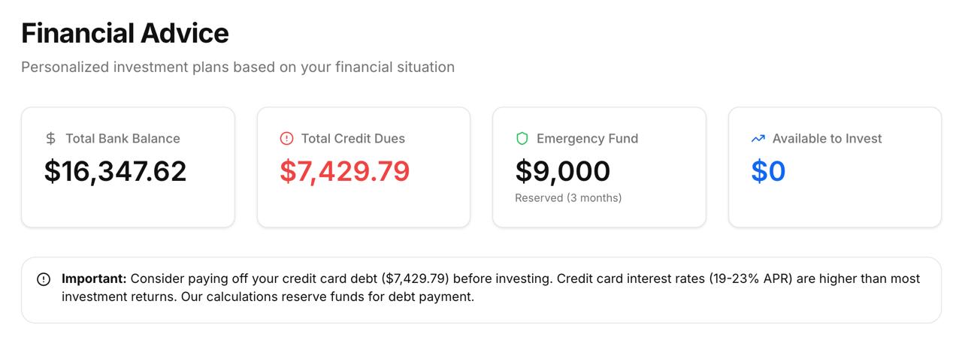The image size is (962, 340).
Task: Click the red alert icon beside Total Credit Dues
Action: [x=286, y=138]
